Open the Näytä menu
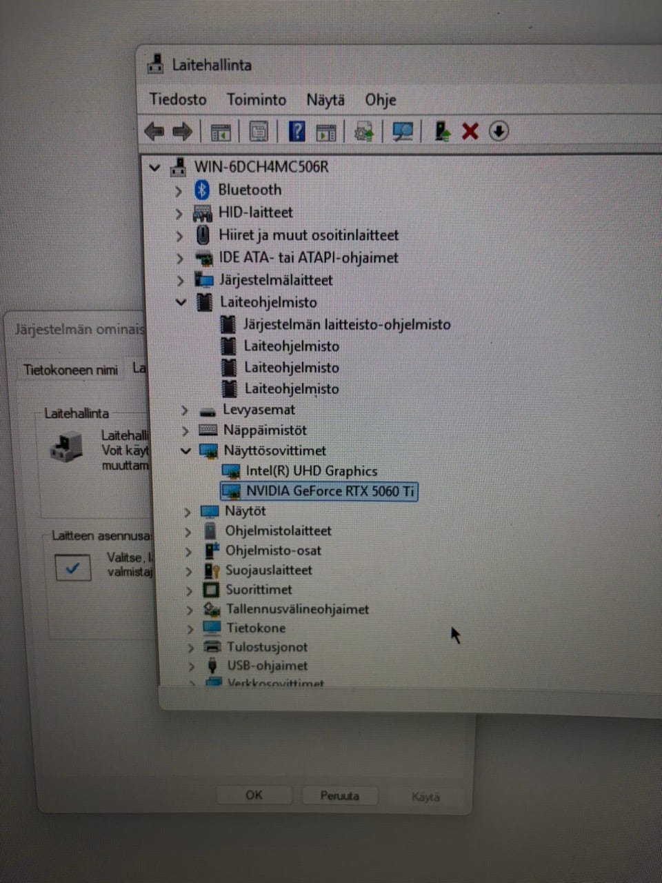Image resolution: width=662 pixels, height=883 pixels. coord(325,100)
